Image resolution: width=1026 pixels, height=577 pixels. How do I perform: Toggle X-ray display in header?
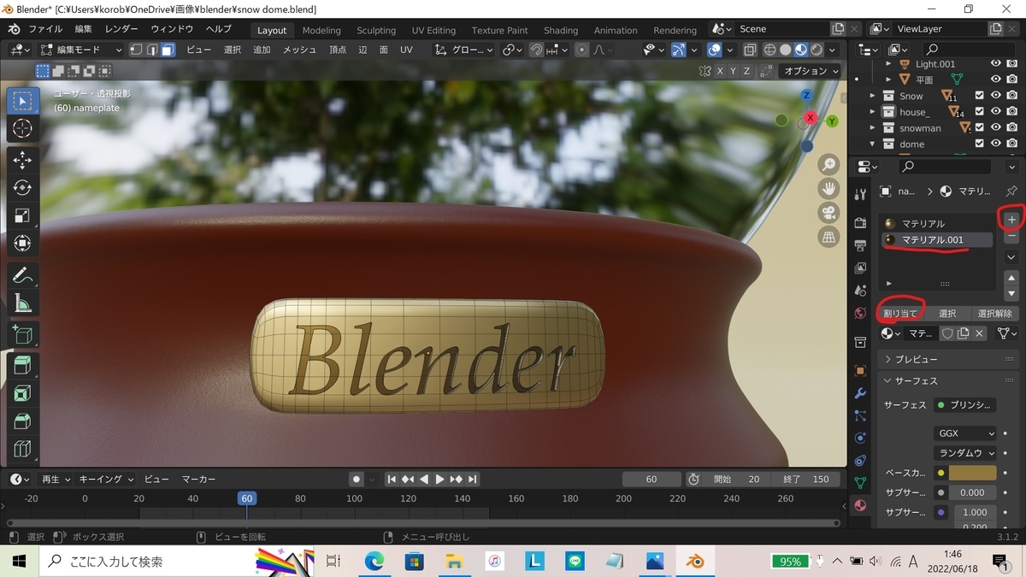coord(749,50)
